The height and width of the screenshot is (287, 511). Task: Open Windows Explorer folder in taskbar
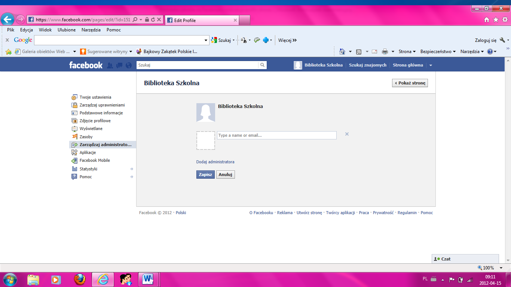click(33, 279)
